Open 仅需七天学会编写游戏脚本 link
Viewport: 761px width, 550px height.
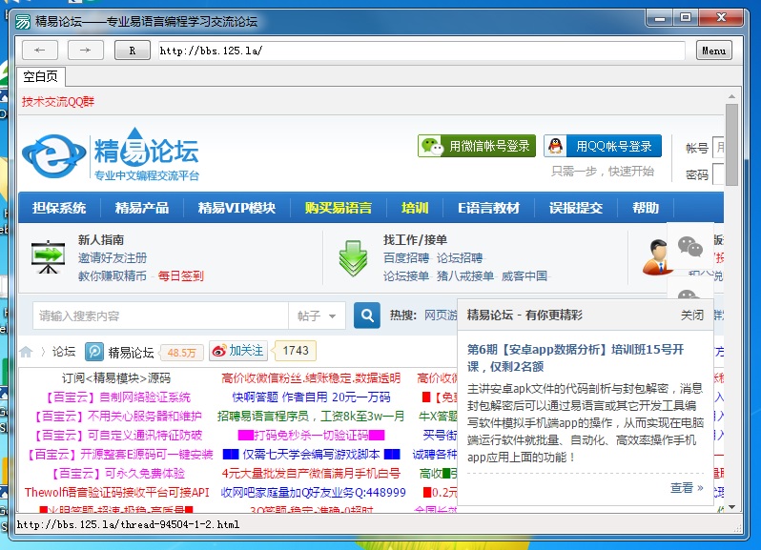[311, 455]
